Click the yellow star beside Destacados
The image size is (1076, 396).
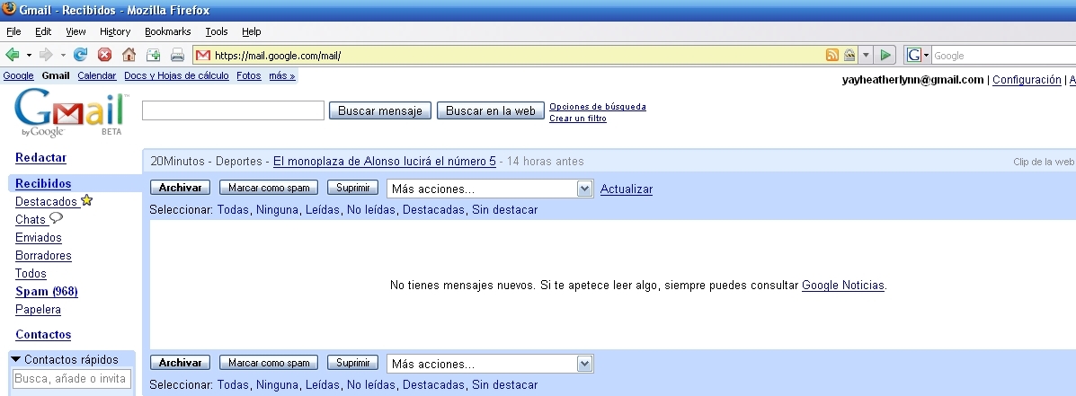click(86, 201)
